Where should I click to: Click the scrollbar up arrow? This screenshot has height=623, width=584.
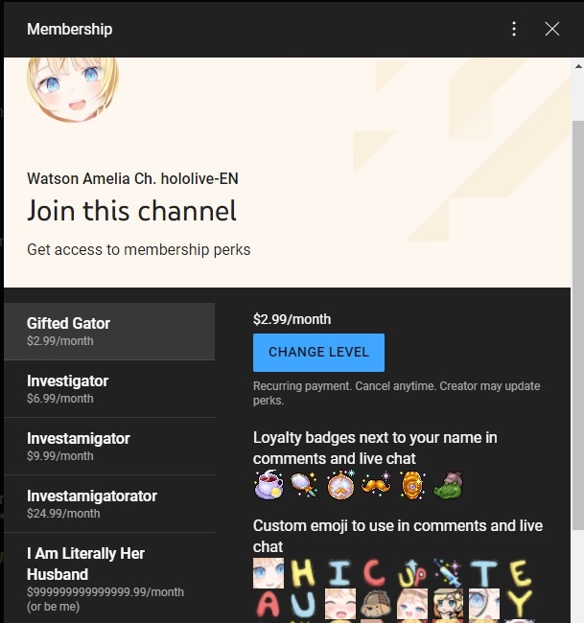[x=578, y=66]
